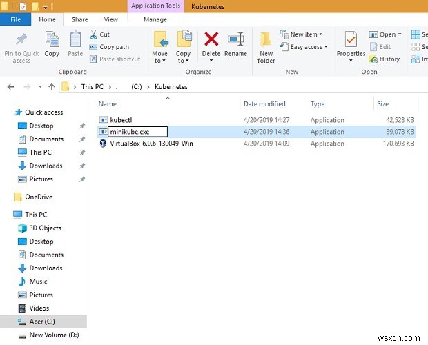Open pinned Desktop under Quick access
This screenshot has width=428, height=345.
41,126
